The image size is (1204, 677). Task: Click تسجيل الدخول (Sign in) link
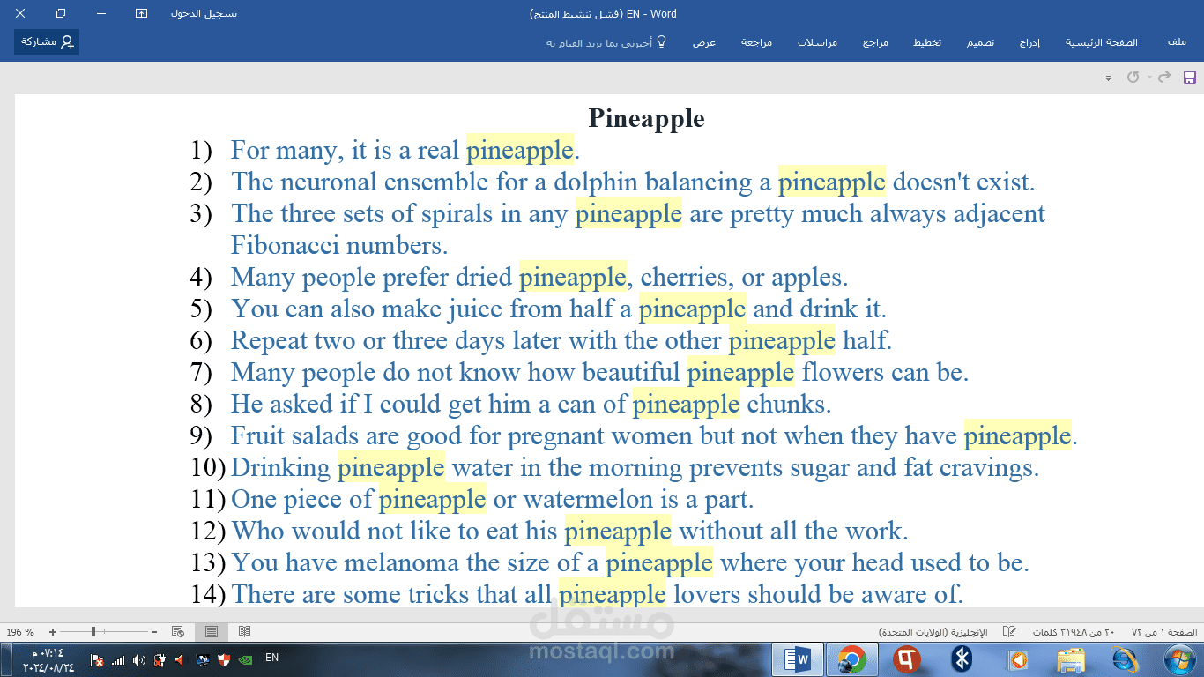204,13
